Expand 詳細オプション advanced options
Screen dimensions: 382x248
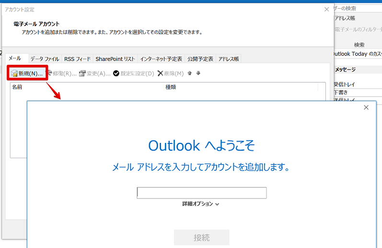(201, 203)
